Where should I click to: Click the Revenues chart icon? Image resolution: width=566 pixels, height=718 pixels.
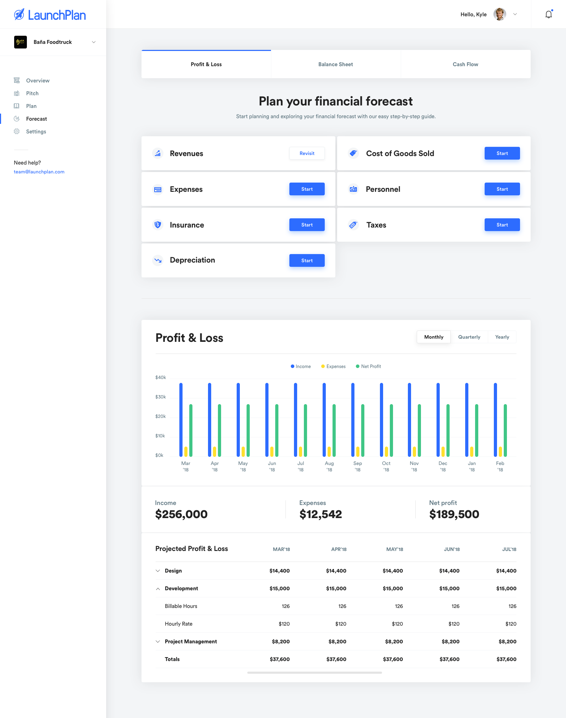(x=158, y=154)
